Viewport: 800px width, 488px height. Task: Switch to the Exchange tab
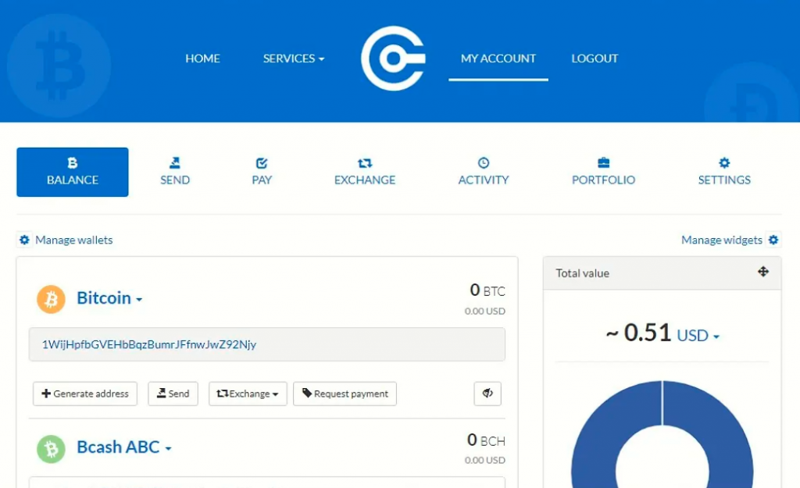click(x=365, y=172)
